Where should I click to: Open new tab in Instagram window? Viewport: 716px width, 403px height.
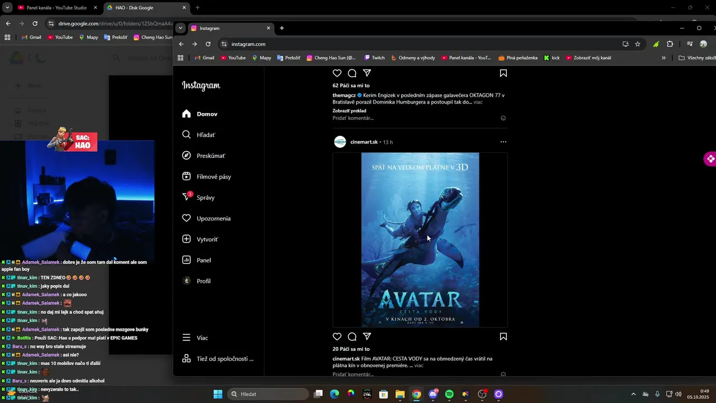[x=282, y=28]
